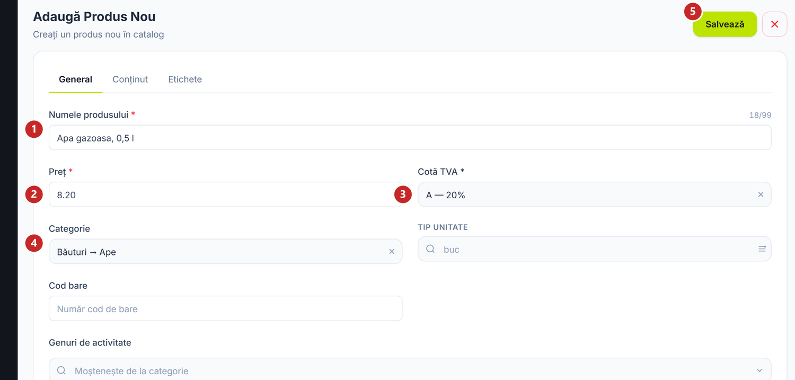
Task: Focus the Numele produsului field
Action: (x=410, y=138)
